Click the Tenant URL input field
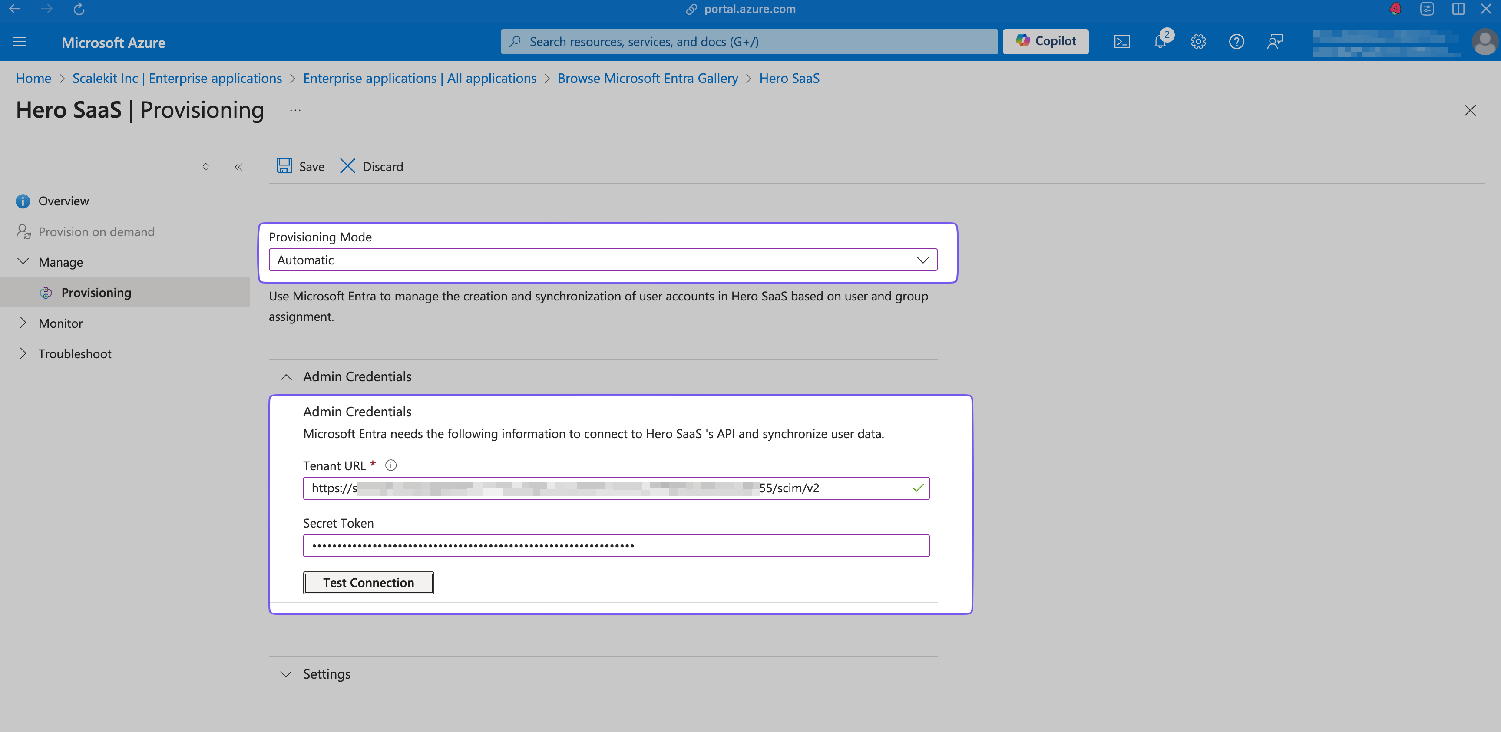The width and height of the screenshot is (1501, 732). click(x=616, y=487)
